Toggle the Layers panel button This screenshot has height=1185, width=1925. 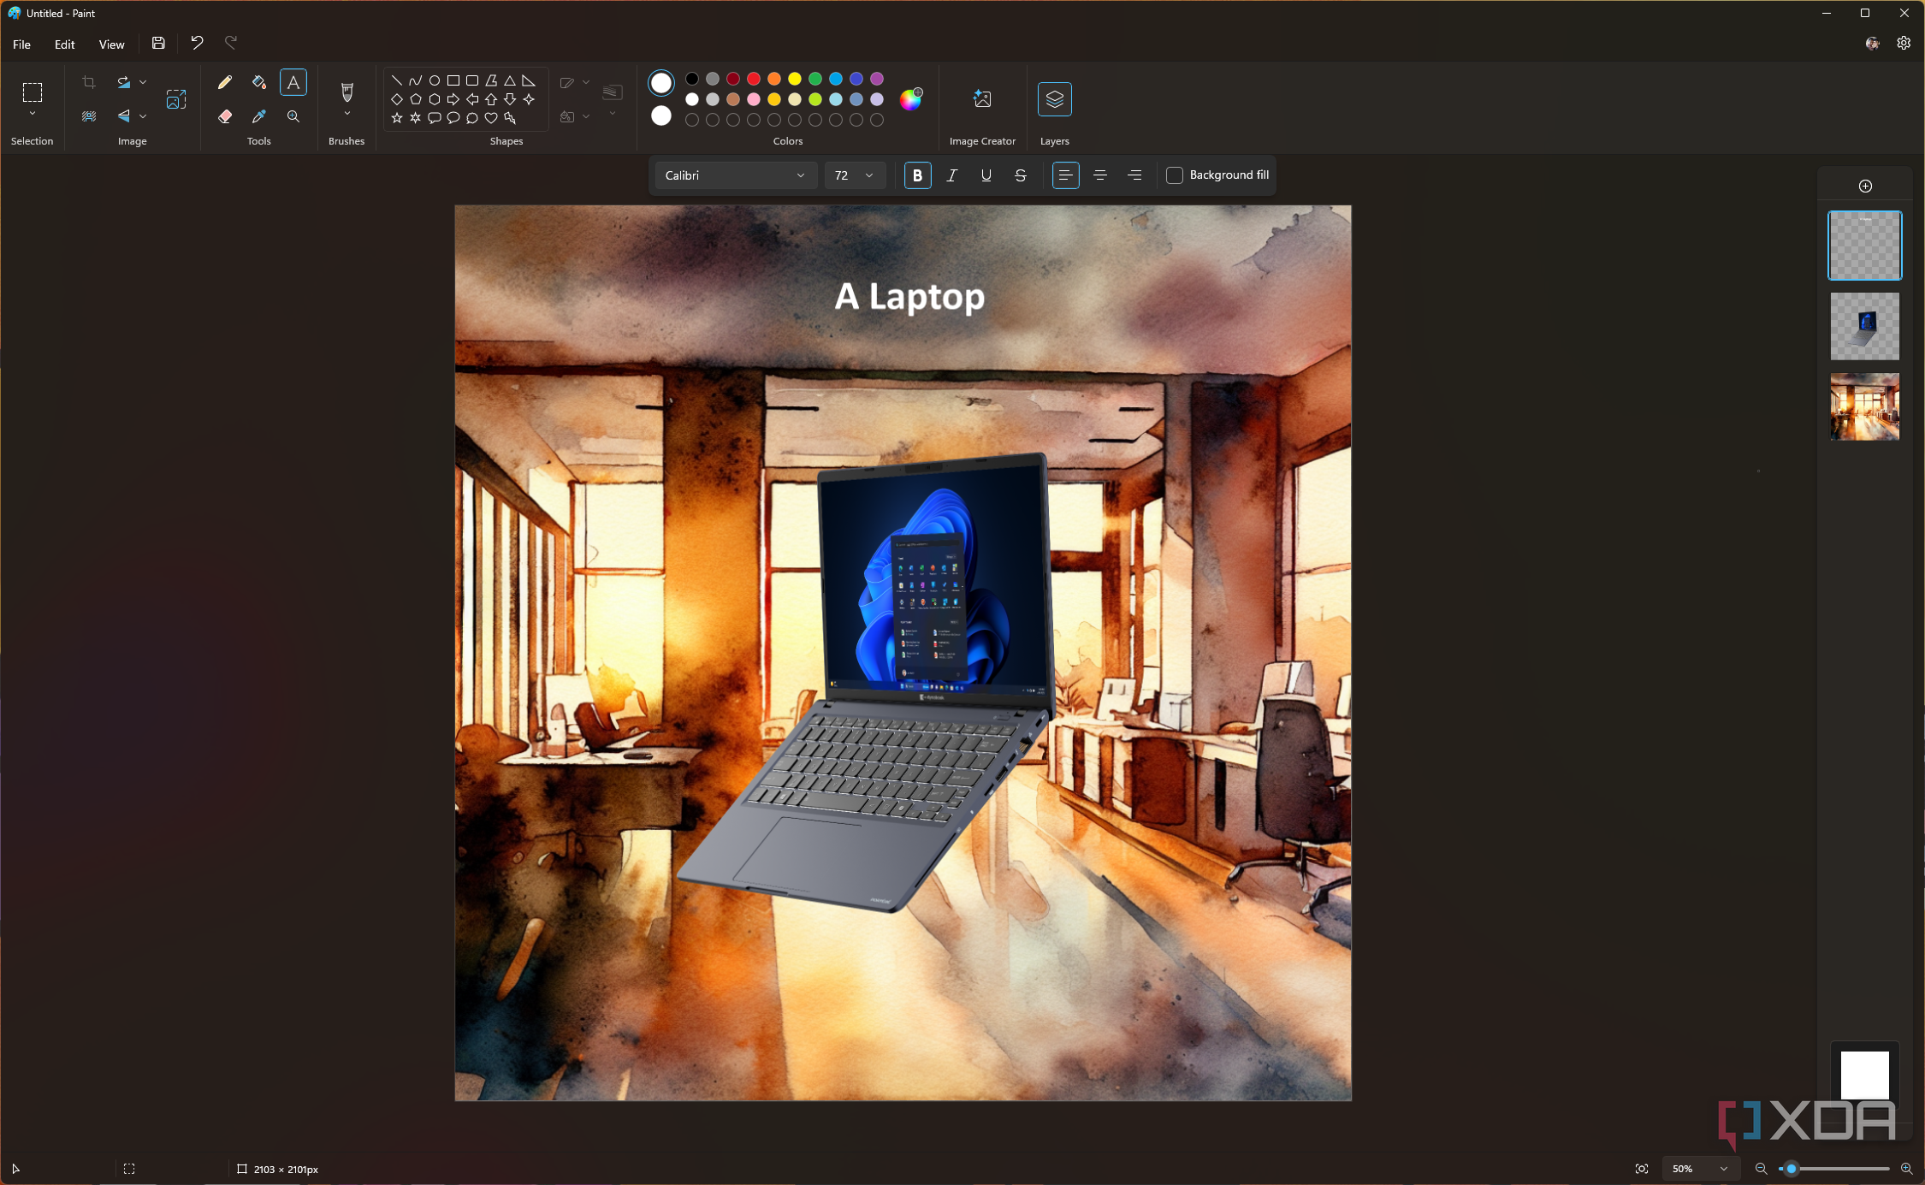point(1054,99)
